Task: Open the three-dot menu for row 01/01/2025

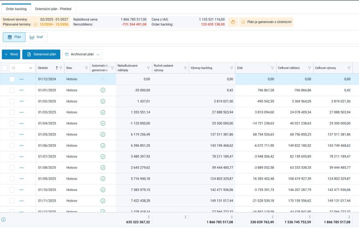Action: 22,90
